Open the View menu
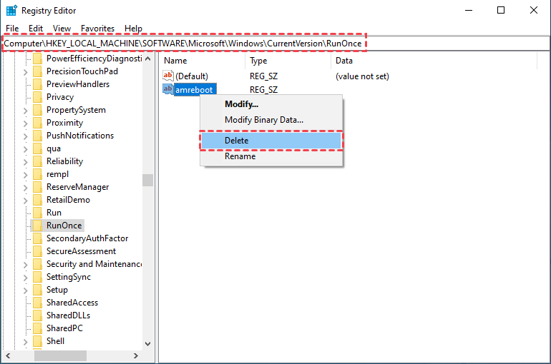Viewport: 551px width, 364px height. coord(62,29)
